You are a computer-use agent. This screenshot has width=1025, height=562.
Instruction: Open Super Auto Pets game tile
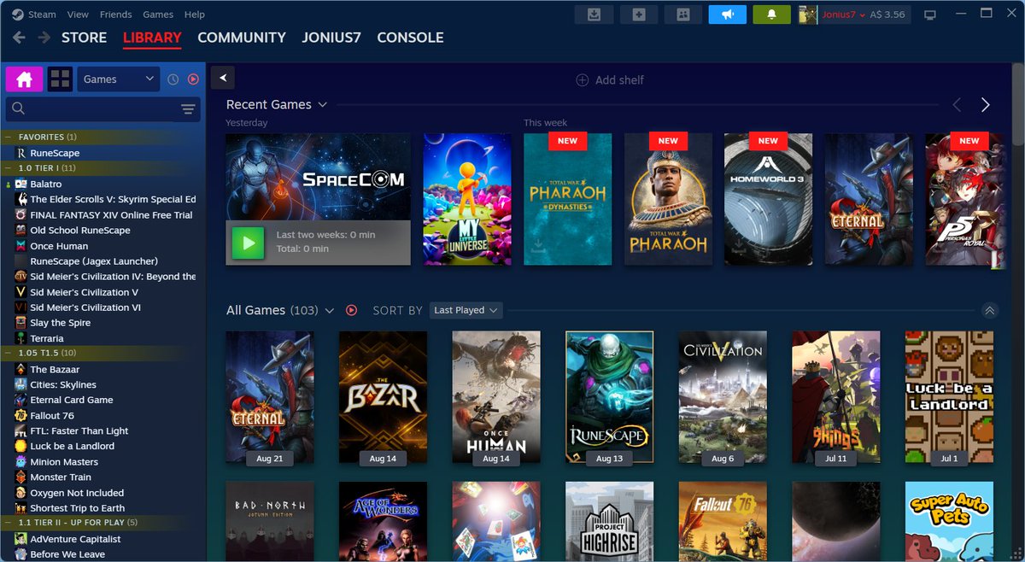pos(949,522)
